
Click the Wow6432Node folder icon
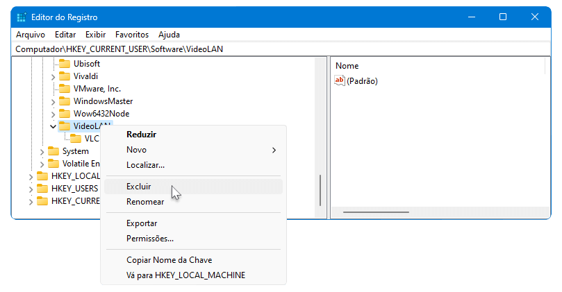pos(65,114)
